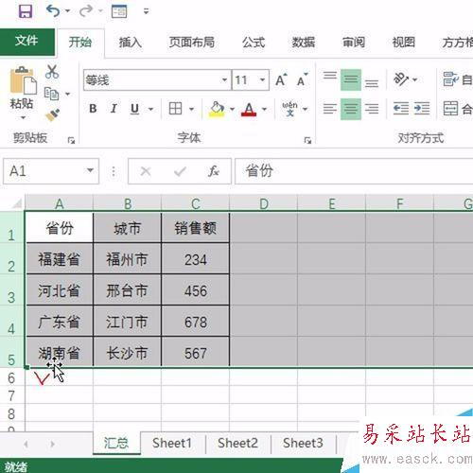
Task: Show phonetic guide wén icon
Action: click(x=289, y=109)
